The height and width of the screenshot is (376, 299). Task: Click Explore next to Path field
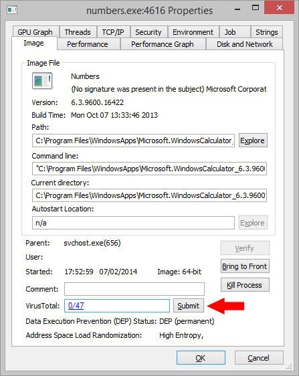pos(253,140)
